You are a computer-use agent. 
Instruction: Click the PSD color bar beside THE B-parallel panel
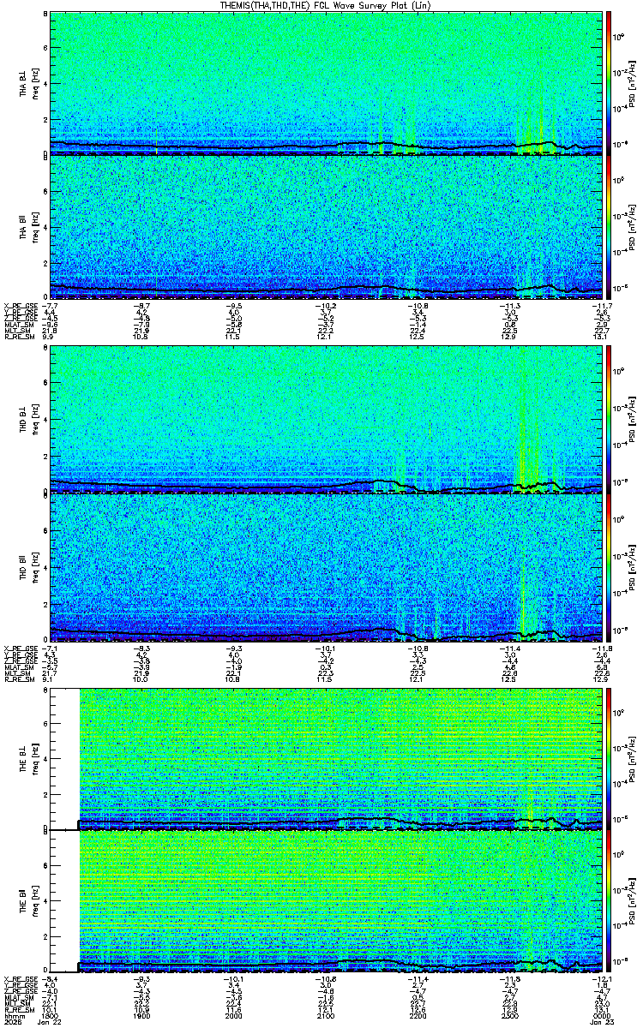tap(610, 903)
